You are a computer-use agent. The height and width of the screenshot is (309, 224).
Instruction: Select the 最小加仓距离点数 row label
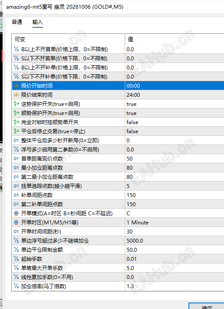[x=42, y=168]
